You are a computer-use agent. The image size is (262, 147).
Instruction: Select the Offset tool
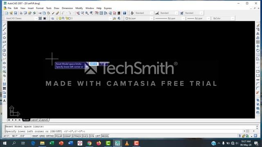coord(258,38)
